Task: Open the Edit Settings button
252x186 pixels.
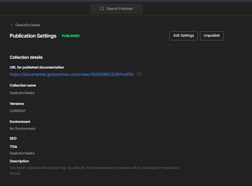Action: 184,36
